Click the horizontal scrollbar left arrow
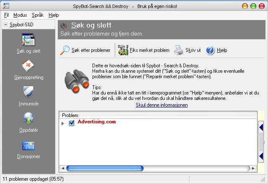 point(63,168)
